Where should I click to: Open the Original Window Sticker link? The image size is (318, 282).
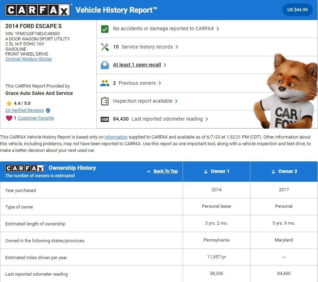[x=28, y=59]
